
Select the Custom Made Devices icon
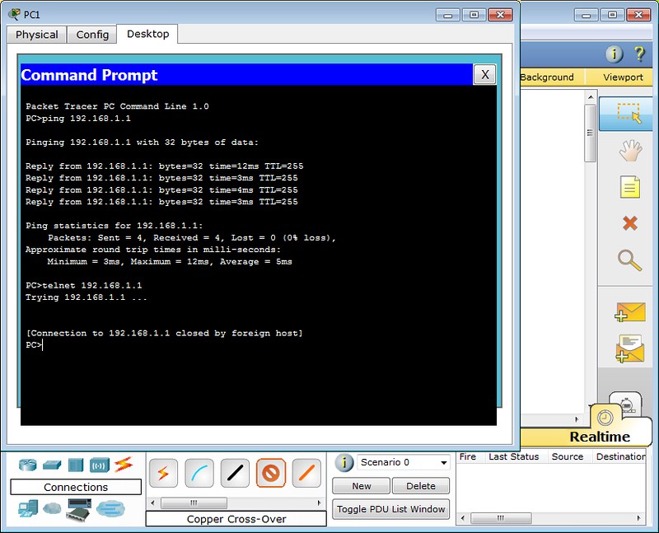point(79,509)
